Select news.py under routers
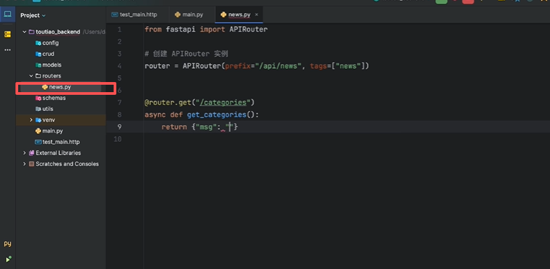Screen dimensions: 550x269 coord(61,87)
